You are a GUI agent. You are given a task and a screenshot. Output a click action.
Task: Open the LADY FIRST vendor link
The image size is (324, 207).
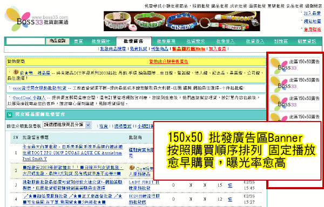[144, 185]
